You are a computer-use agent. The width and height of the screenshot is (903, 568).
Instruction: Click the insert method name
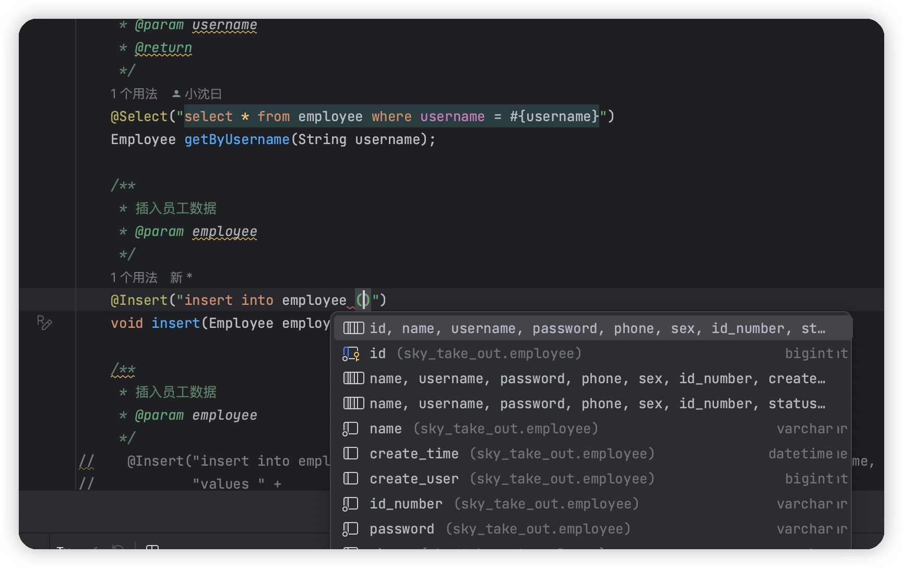click(176, 323)
